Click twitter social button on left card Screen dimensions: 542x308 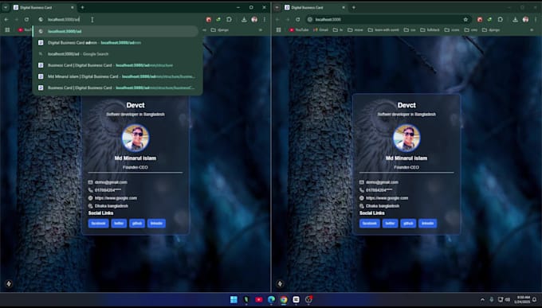[x=119, y=224]
